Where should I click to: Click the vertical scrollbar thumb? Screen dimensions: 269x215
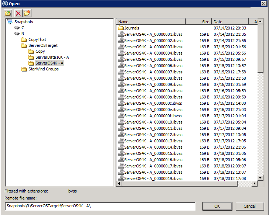261,49
